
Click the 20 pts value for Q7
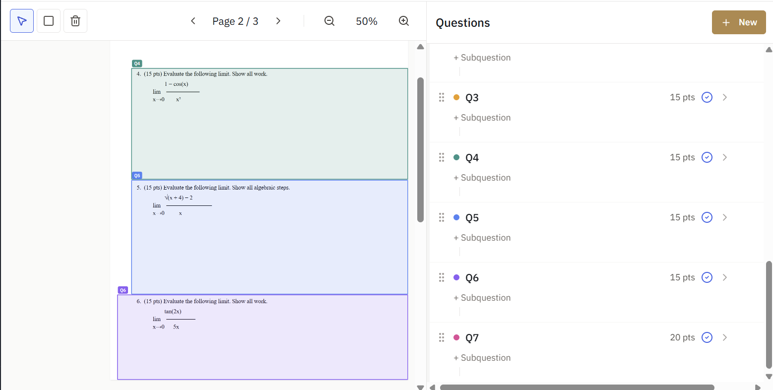[682, 337]
